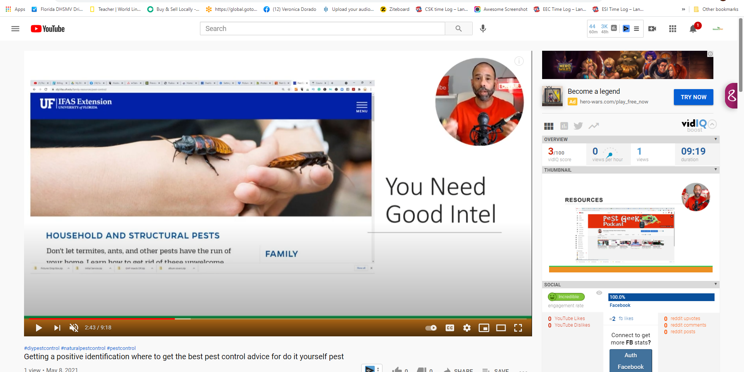
Task: Click the Auth Facebook button
Action: 630,361
